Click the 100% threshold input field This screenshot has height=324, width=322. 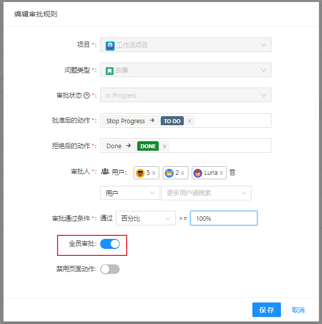tap(223, 218)
